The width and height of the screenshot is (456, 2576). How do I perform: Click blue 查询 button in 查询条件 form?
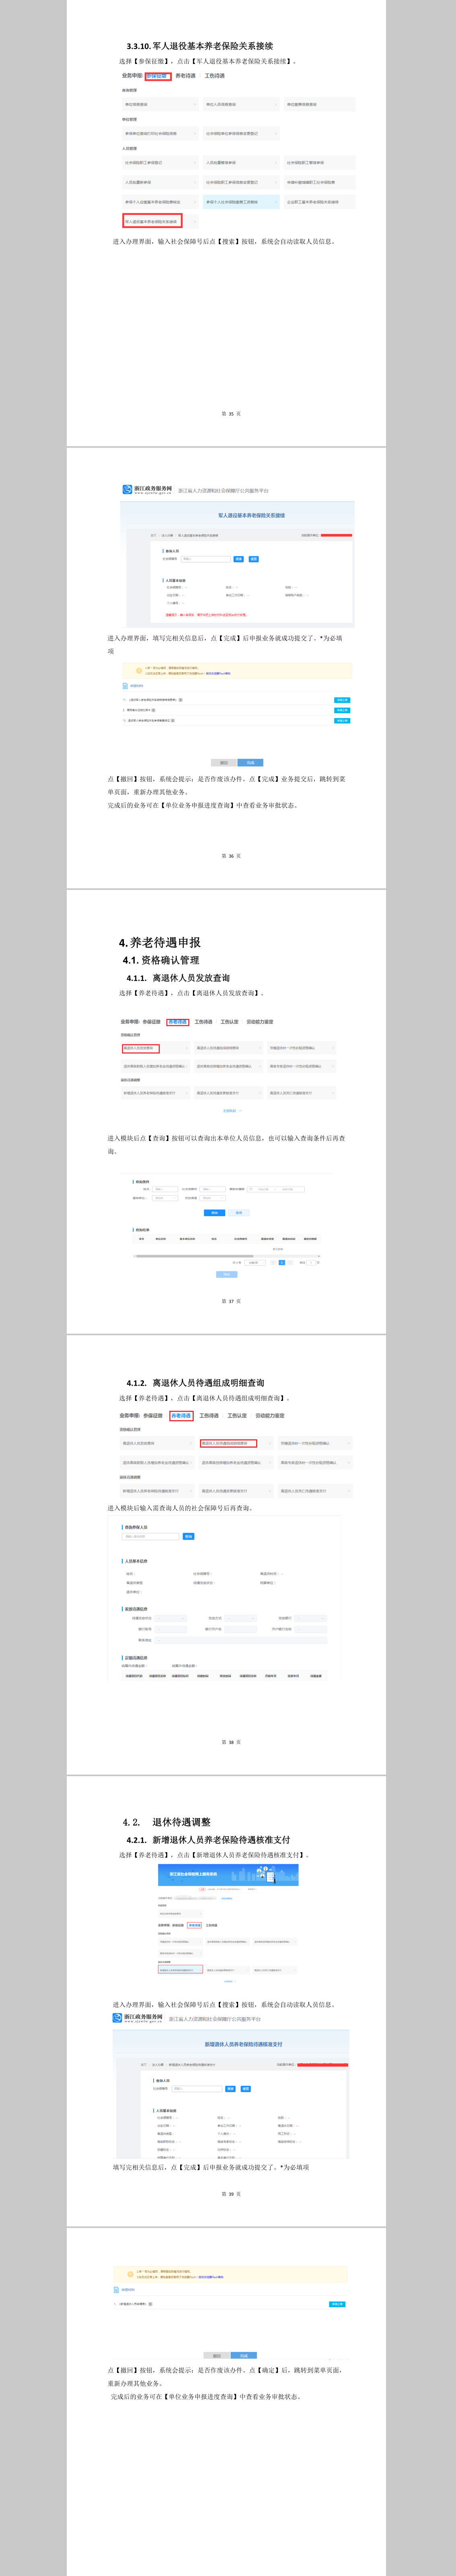214,1212
